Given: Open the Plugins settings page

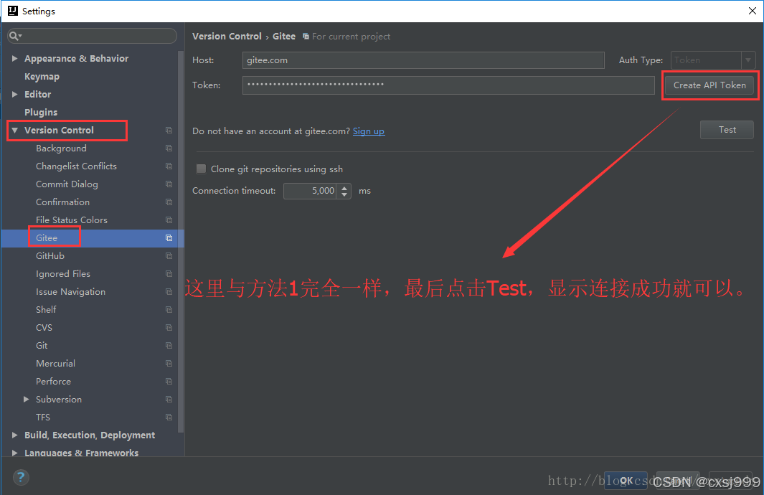Looking at the screenshot, I should click(x=41, y=112).
